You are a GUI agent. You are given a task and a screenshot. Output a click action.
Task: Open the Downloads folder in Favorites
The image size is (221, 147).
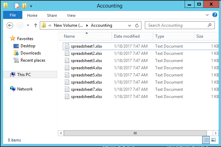31,53
